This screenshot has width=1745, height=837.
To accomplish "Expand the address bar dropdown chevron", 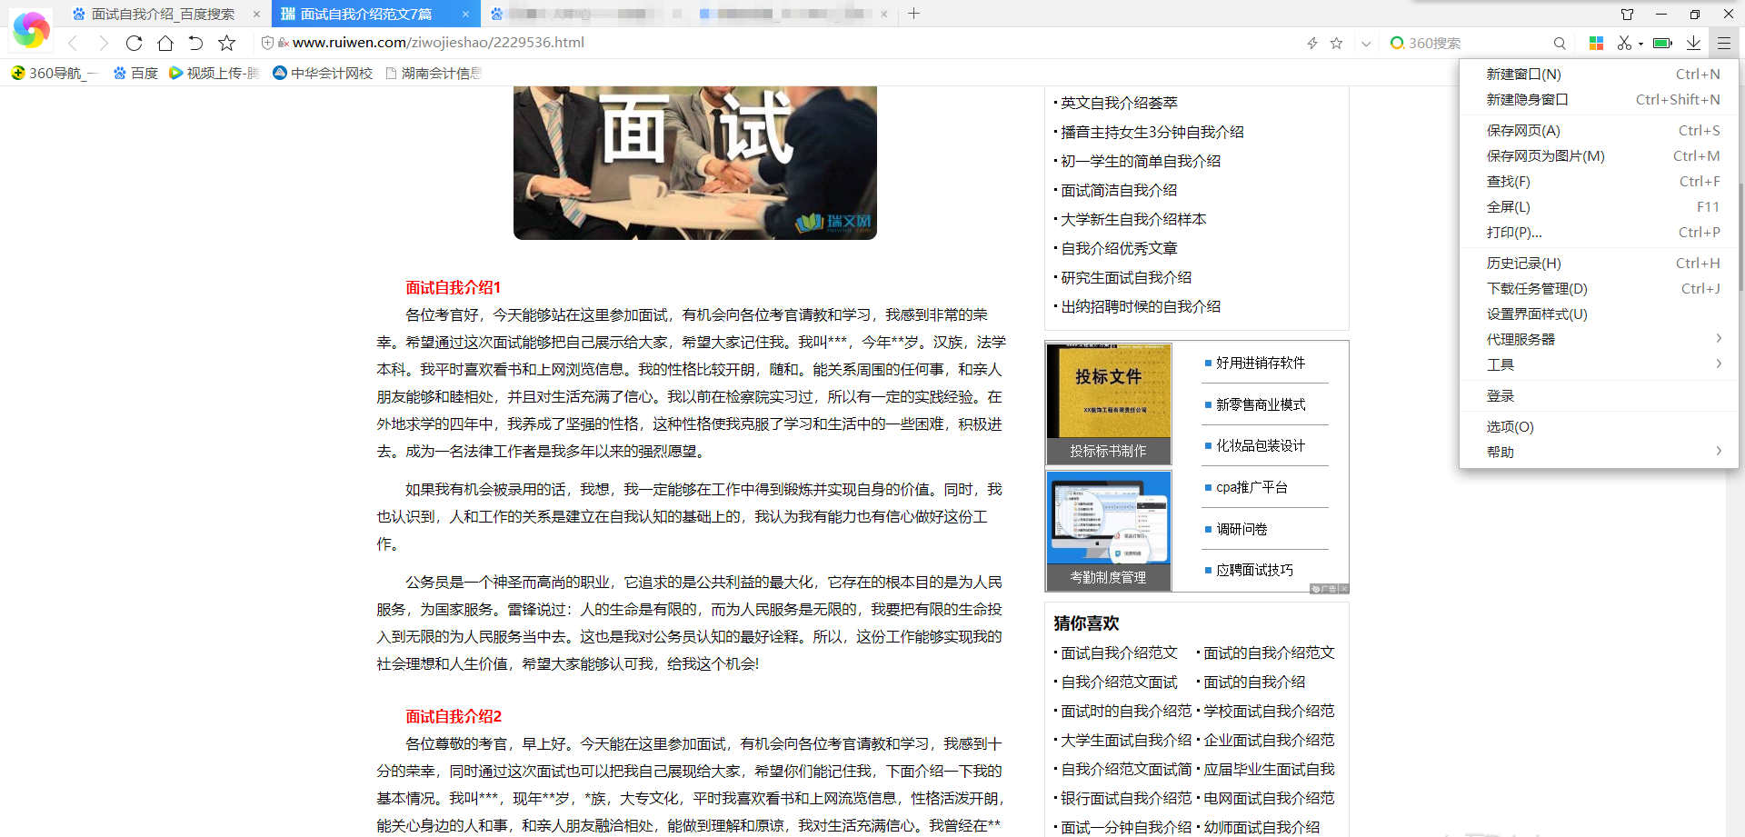I will click(x=1365, y=43).
